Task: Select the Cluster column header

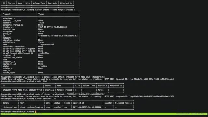Action: (x=108, y=103)
